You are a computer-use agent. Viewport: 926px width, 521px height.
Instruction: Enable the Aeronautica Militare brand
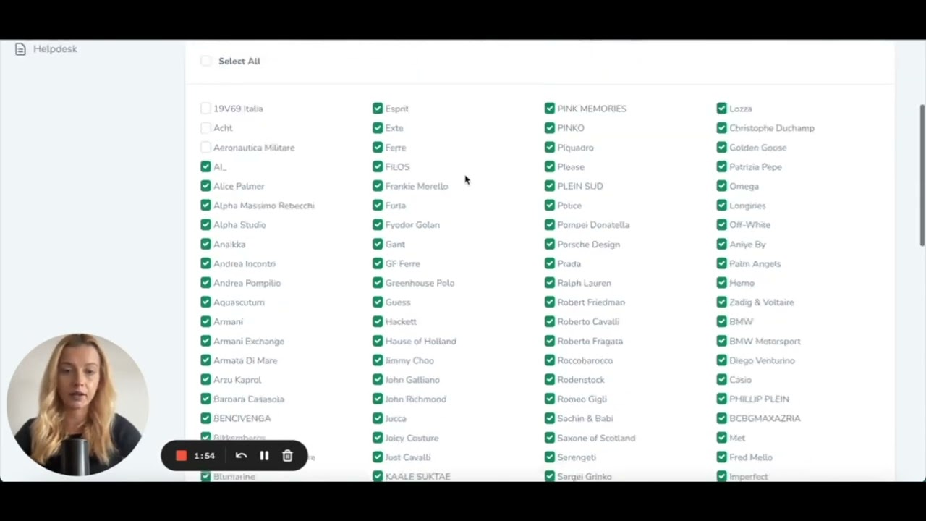tap(205, 148)
